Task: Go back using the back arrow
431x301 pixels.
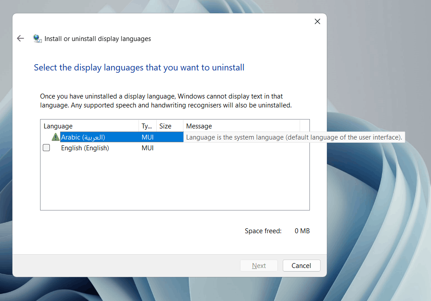Action: point(20,38)
